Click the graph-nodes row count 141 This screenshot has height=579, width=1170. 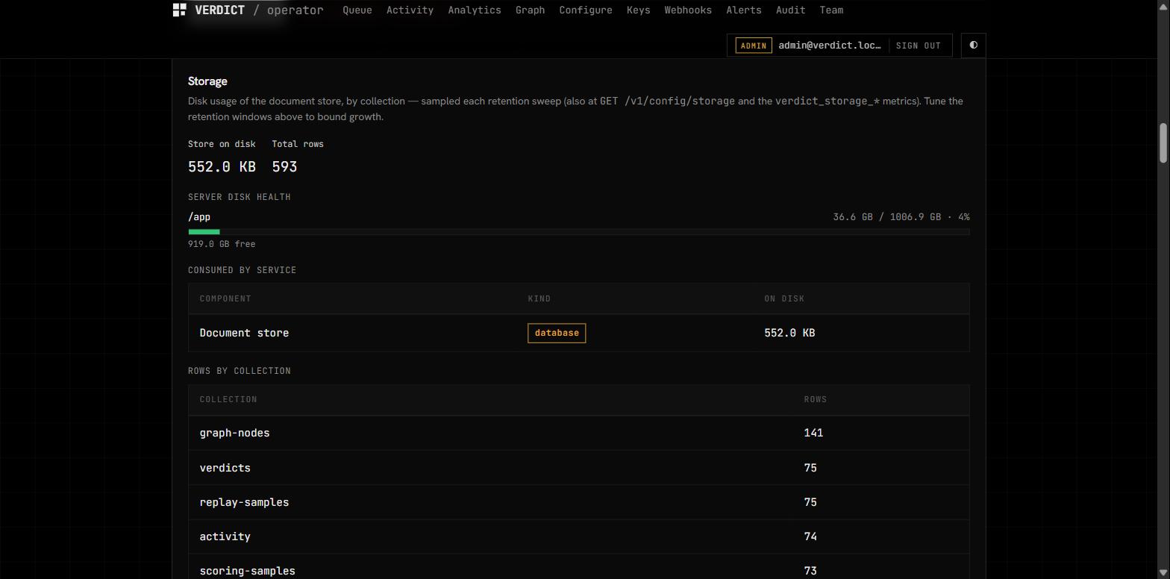813,433
